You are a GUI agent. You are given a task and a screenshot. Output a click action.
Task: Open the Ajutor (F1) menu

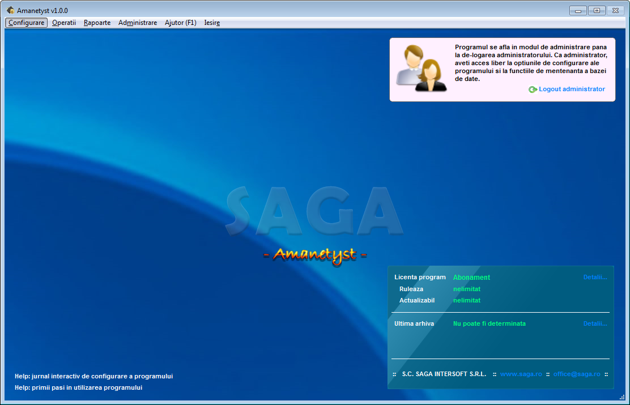click(x=180, y=23)
